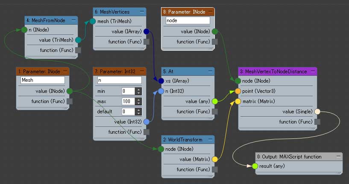Select the 7: Parameter: Int32 title bar
The width and height of the screenshot is (349, 184).
point(120,72)
